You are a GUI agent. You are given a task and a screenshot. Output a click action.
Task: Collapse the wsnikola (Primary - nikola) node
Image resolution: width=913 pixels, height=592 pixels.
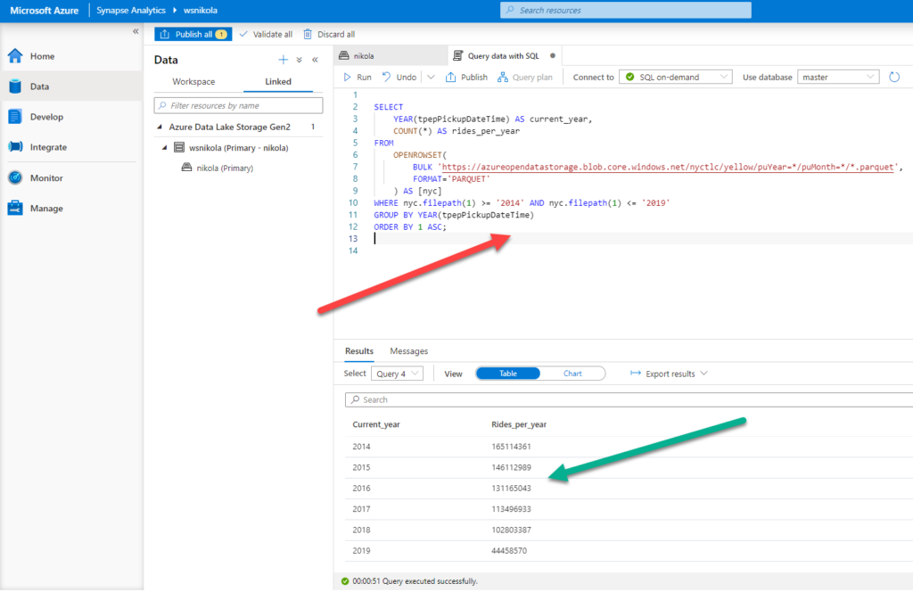tap(165, 148)
